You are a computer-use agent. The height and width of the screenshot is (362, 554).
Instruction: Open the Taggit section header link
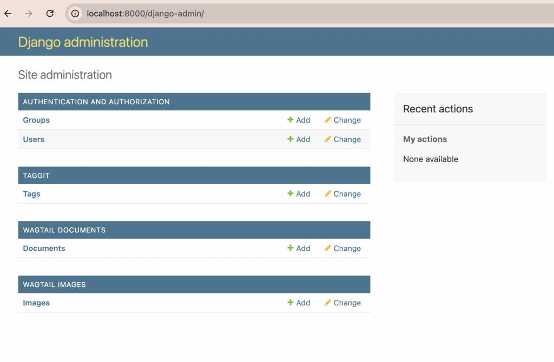point(36,176)
